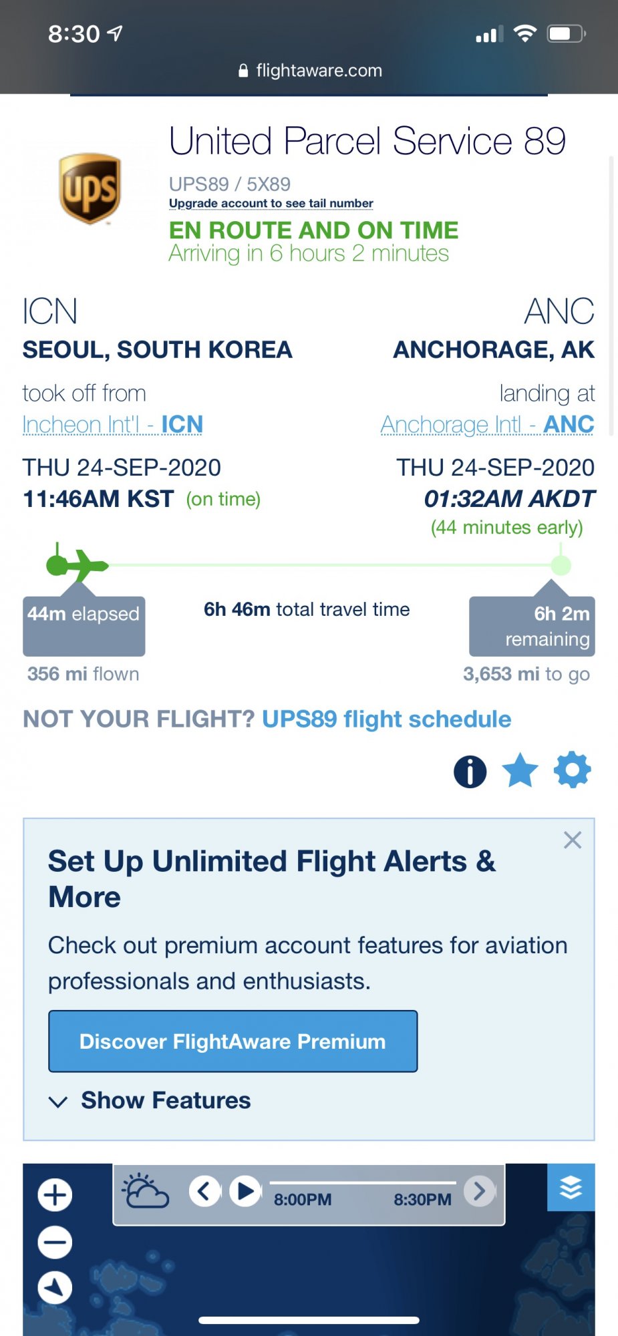This screenshot has height=1336, width=618.
Task: Step back in map timeline
Action: click(205, 1191)
